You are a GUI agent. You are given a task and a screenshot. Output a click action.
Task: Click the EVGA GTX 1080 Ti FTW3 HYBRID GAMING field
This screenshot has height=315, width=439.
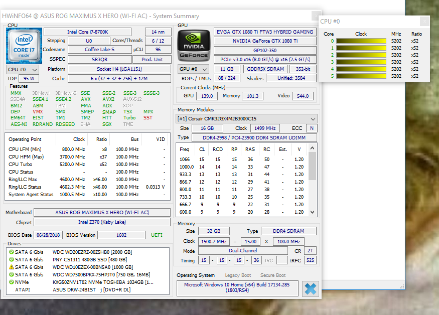(x=265, y=32)
